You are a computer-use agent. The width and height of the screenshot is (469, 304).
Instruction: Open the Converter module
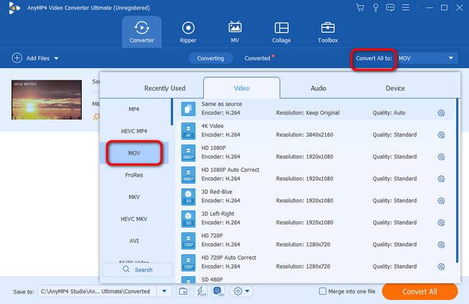pos(142,32)
